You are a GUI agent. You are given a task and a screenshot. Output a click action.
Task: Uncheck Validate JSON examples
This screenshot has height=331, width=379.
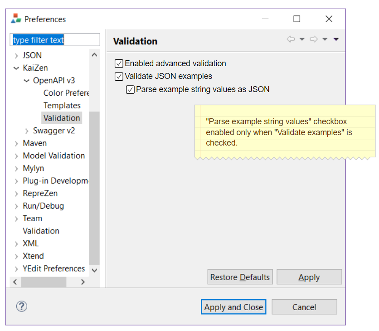[x=118, y=76]
